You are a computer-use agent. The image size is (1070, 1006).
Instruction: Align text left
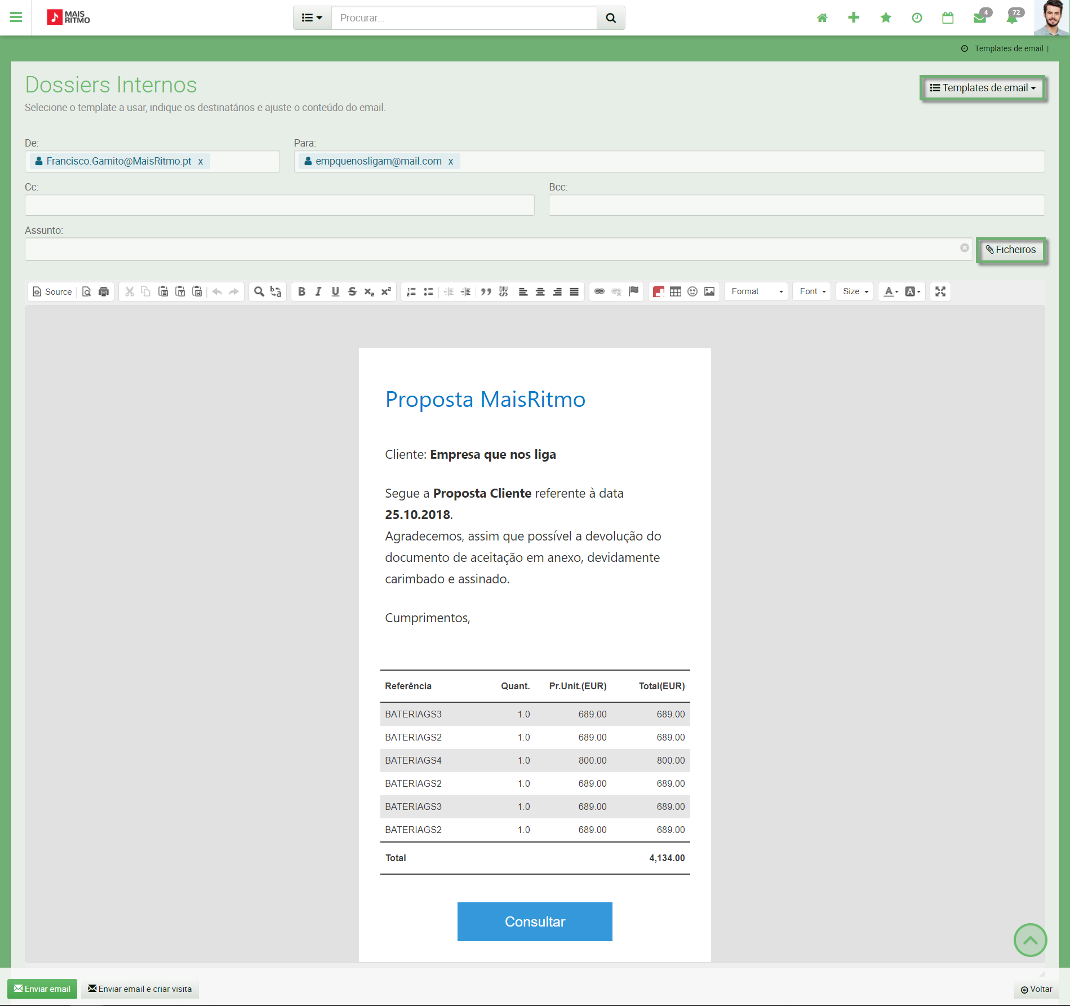[x=523, y=291]
